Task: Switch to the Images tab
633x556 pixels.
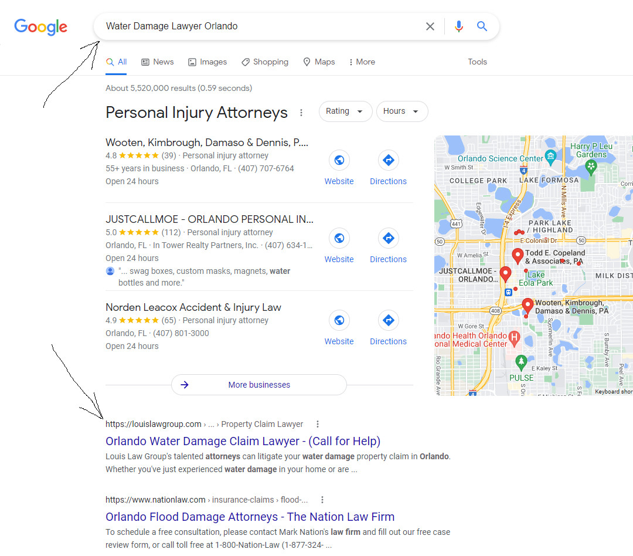Action: coord(207,62)
